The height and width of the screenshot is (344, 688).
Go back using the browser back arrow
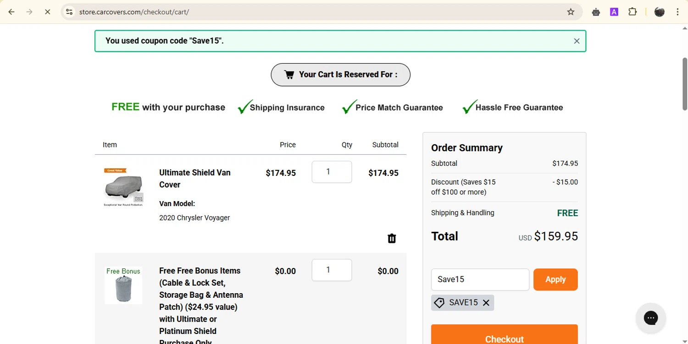point(11,12)
